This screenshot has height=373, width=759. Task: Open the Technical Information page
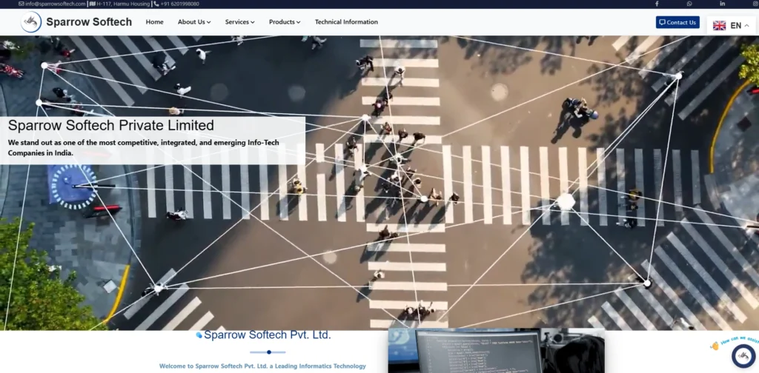point(346,21)
